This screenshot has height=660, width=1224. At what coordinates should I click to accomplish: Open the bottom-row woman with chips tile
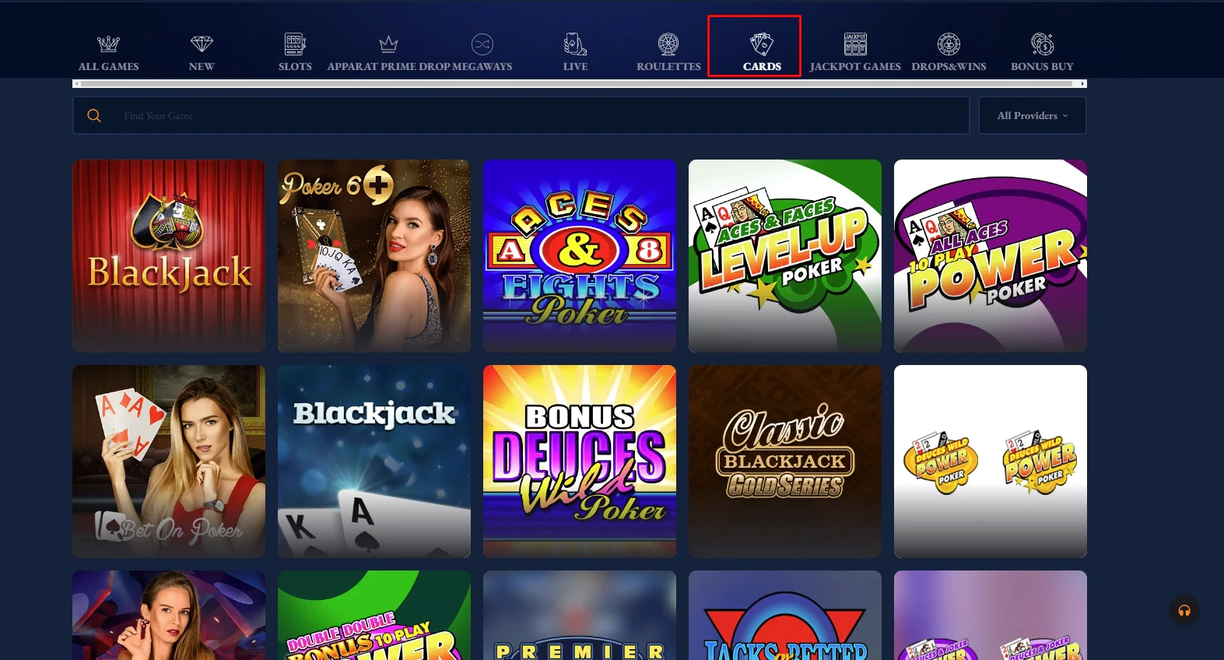[169, 615]
